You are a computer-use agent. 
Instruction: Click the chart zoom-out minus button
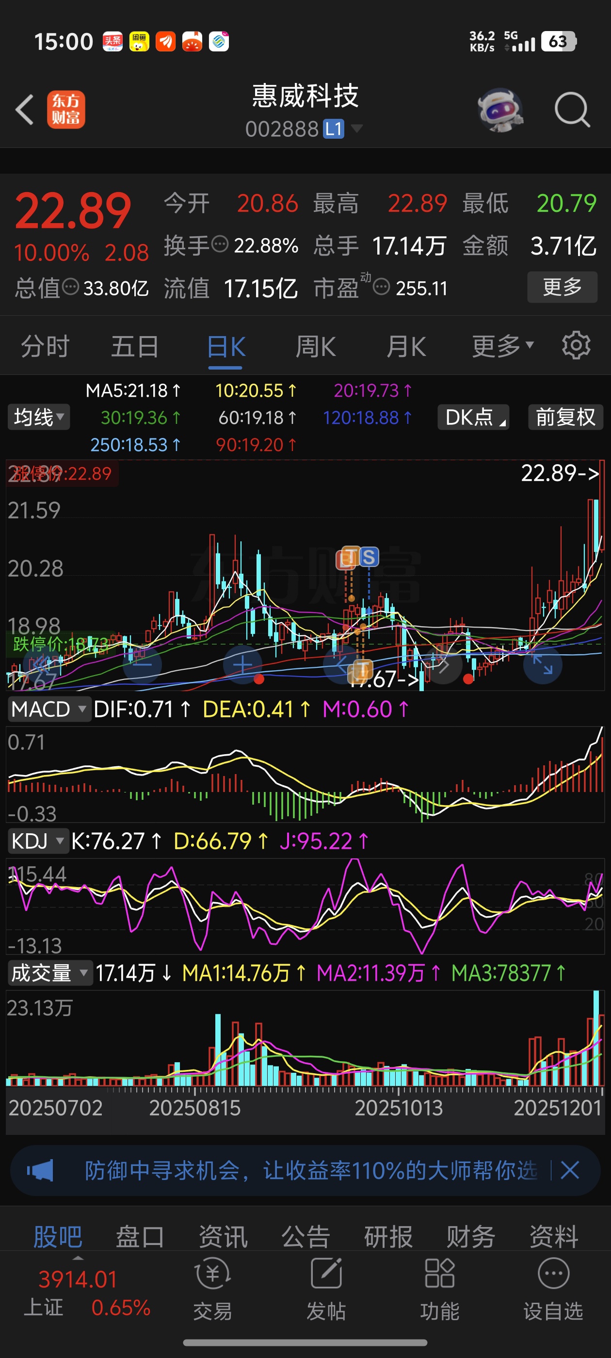coord(142,665)
